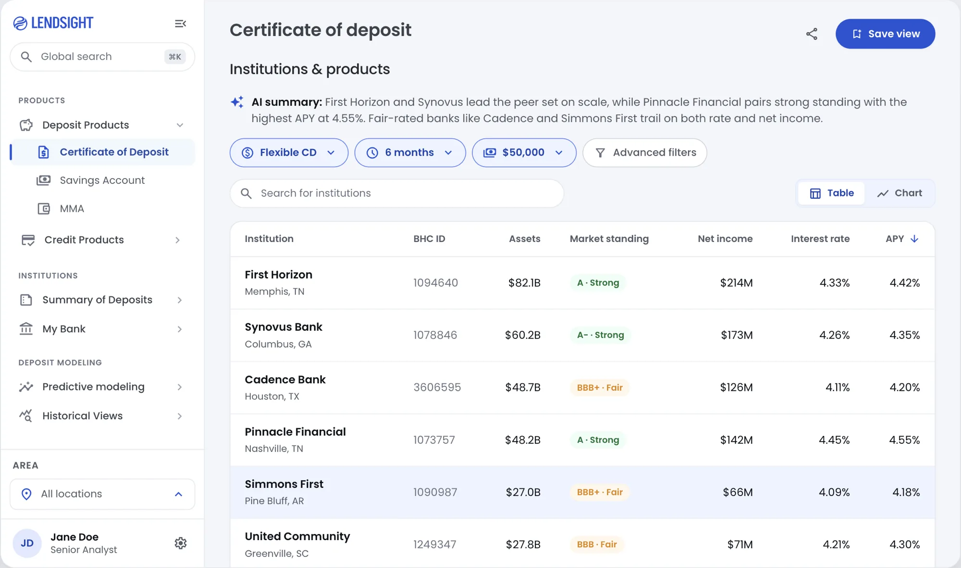Click the share icon near Save view
961x568 pixels.
(812, 34)
